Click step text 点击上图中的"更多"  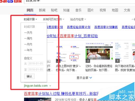coord(68,68)
